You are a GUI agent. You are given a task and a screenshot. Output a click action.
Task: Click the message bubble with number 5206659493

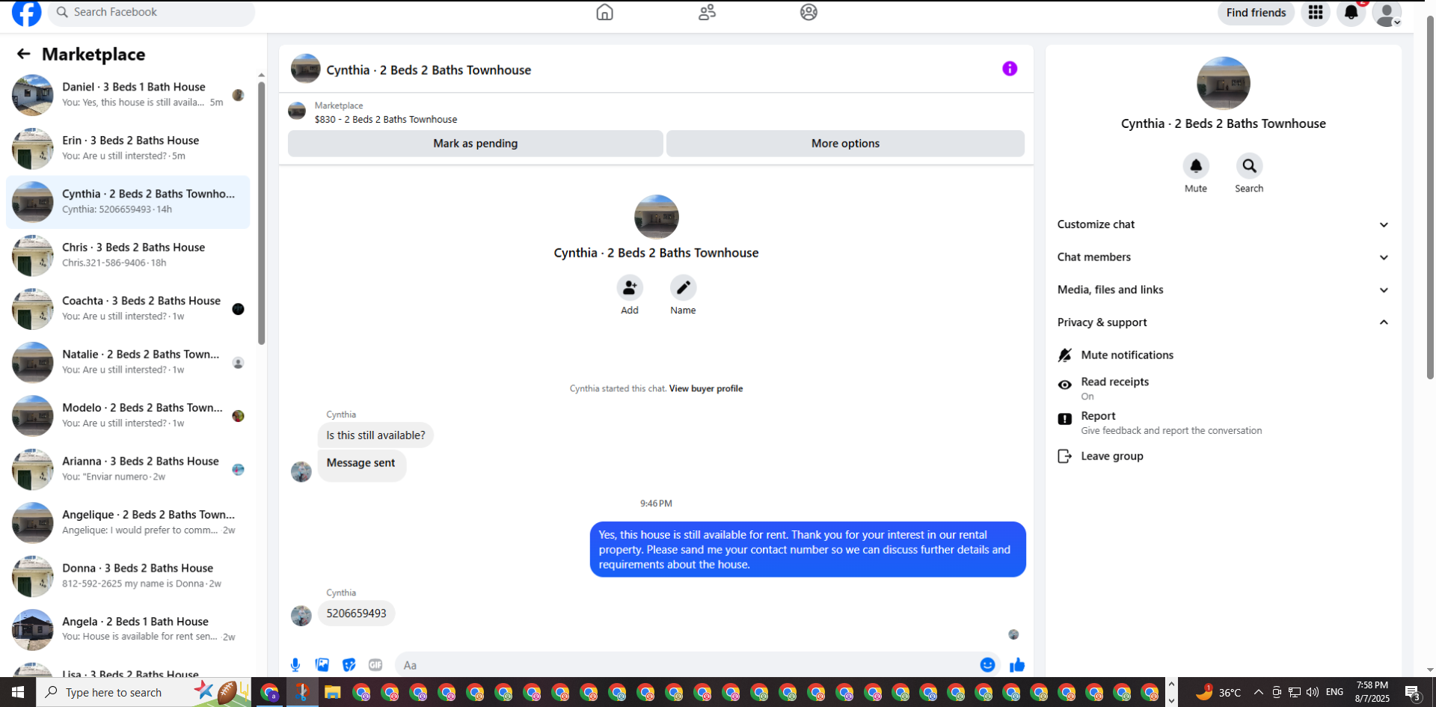(x=357, y=613)
